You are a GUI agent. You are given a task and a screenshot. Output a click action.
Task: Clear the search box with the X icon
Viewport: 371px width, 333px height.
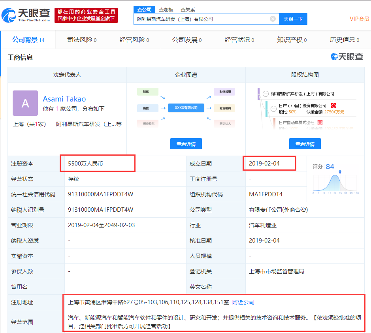pyautogui.click(x=273, y=19)
